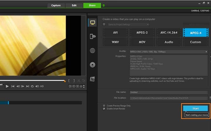Open the Same as Project Settings dropdown

pyautogui.click(x=129, y=24)
